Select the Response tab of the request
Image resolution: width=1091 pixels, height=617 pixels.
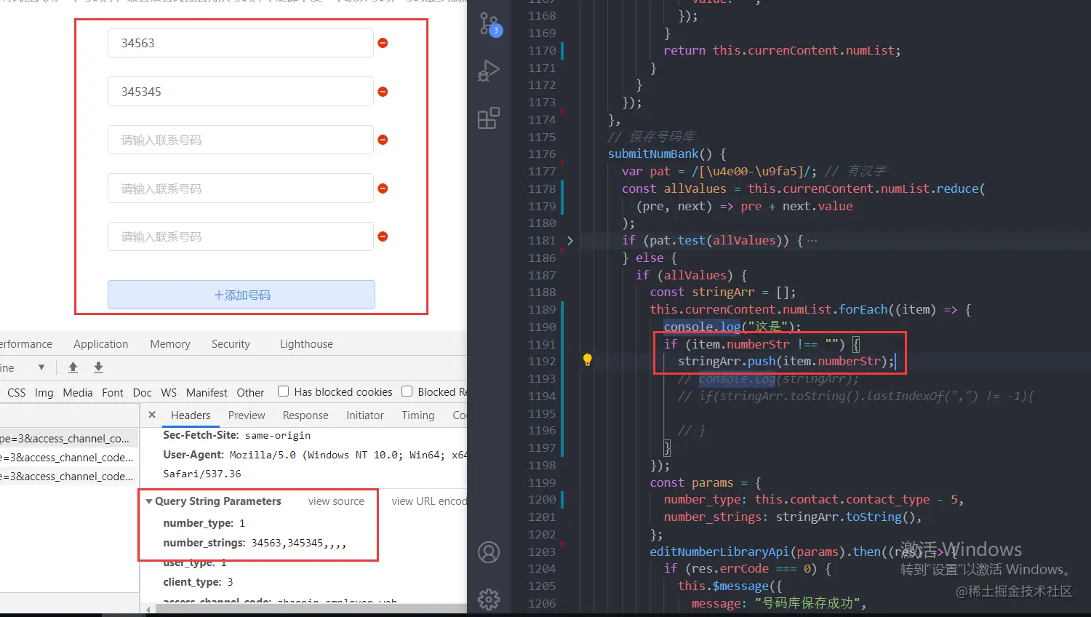point(305,415)
